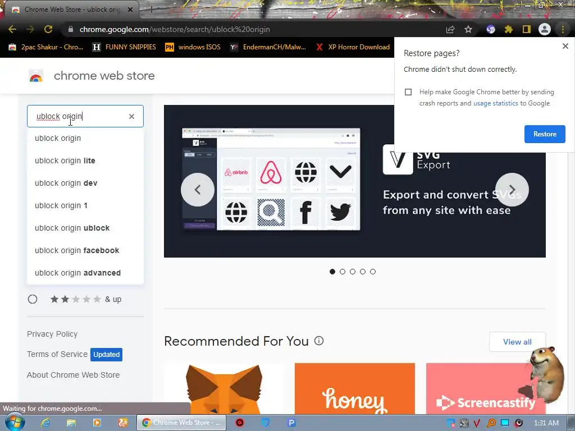This screenshot has width=575, height=431.
Task: Click the red V tray icon
Action: [x=477, y=423]
